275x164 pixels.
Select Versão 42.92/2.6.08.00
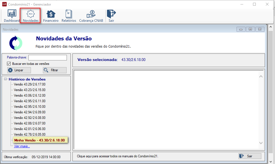click(x=30, y=118)
